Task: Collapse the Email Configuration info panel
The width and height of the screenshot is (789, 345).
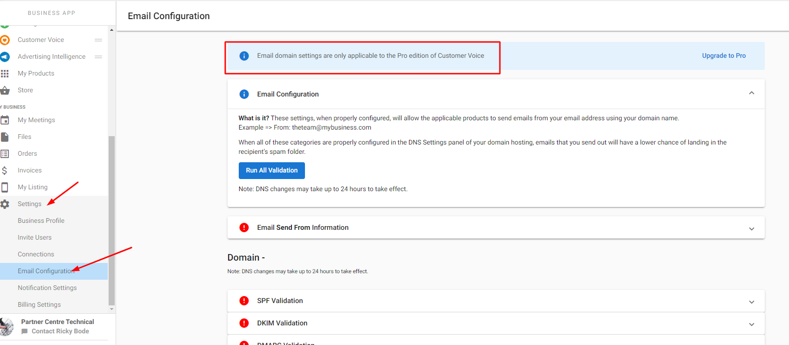Action: pos(751,93)
